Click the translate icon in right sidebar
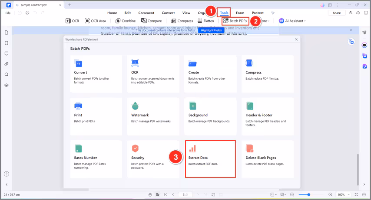Viewport: 371px width, 200px height. 364,56
